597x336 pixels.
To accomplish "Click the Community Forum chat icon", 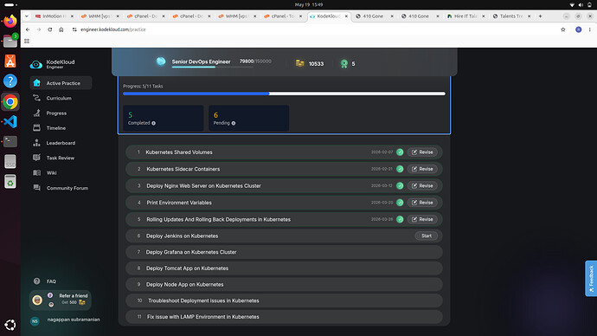I will (36, 187).
